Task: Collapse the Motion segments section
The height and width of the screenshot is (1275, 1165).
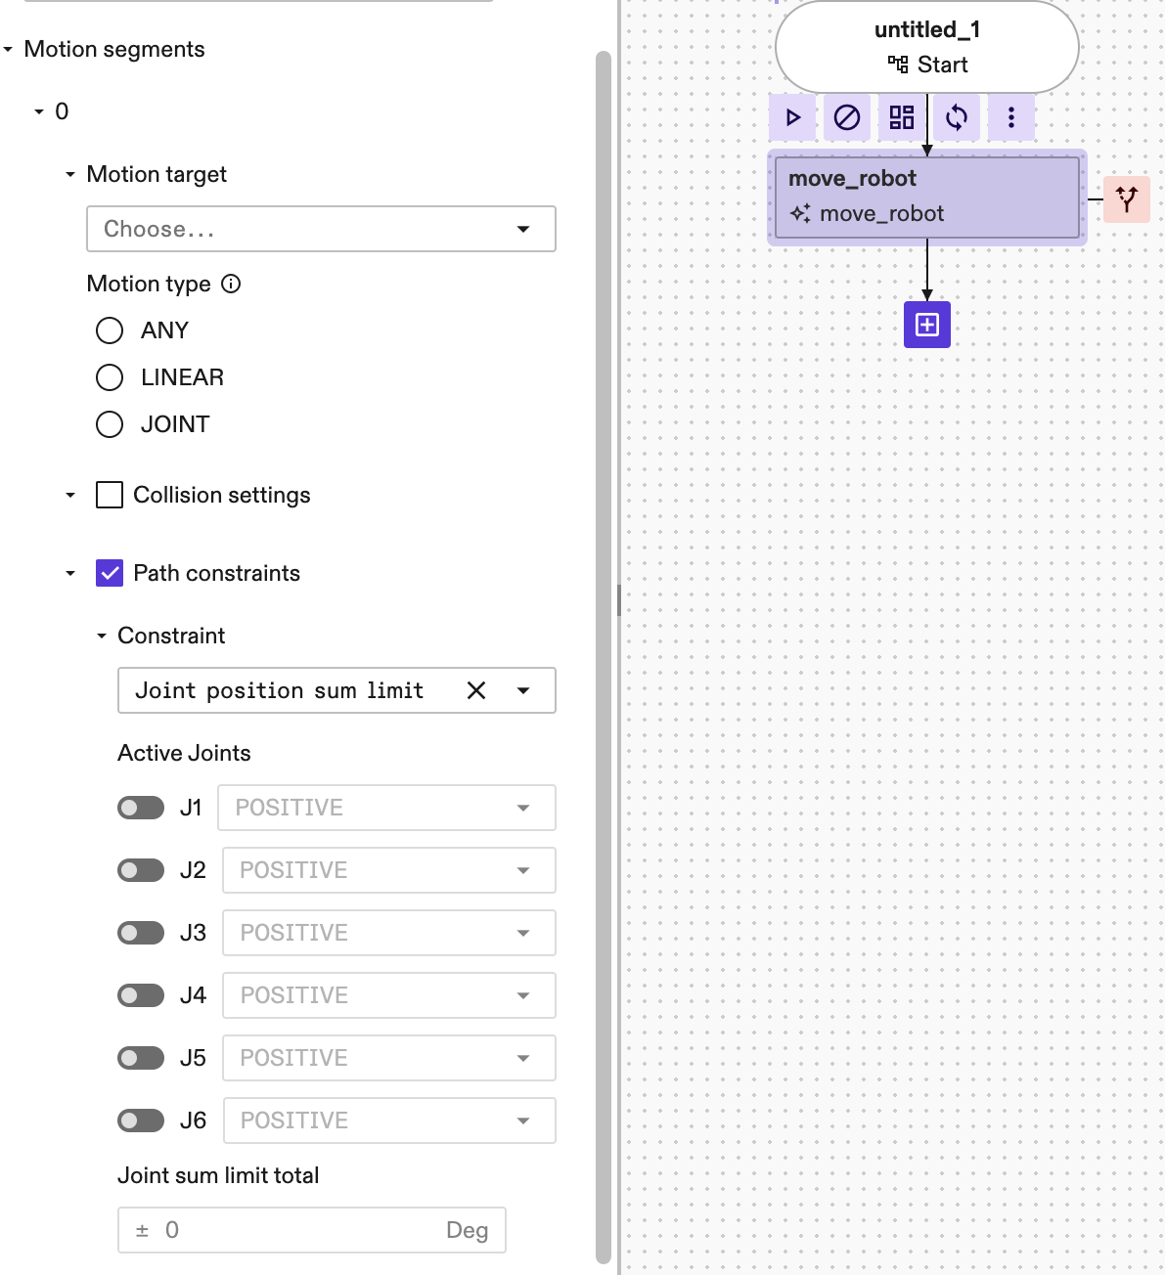Action: 10,48
